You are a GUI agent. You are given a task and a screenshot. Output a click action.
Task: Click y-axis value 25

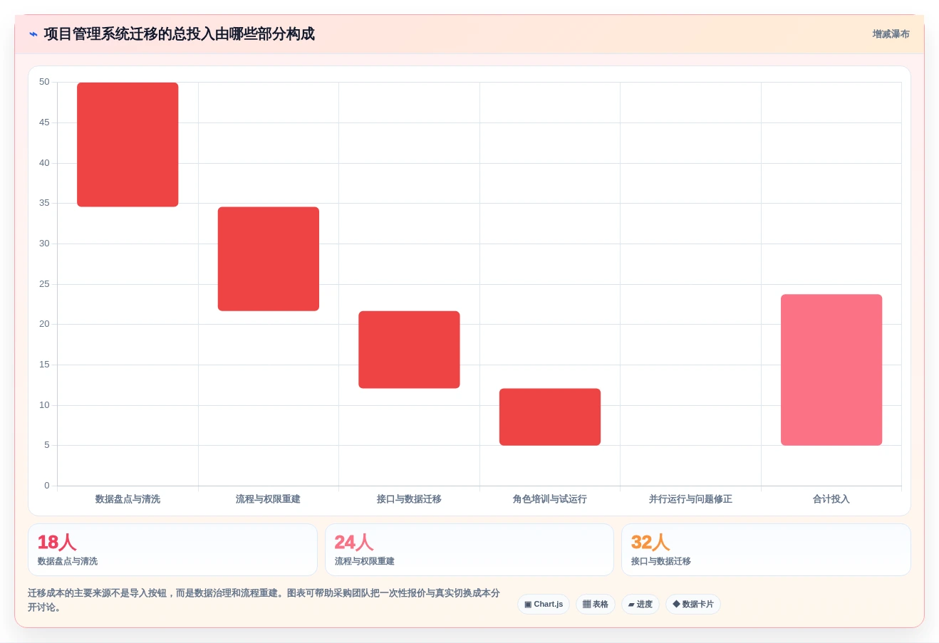44,284
